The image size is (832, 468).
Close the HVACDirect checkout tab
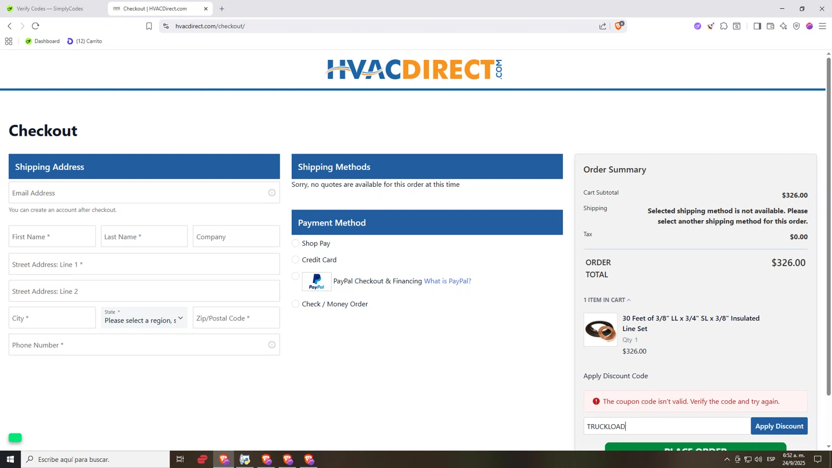pyautogui.click(x=206, y=9)
